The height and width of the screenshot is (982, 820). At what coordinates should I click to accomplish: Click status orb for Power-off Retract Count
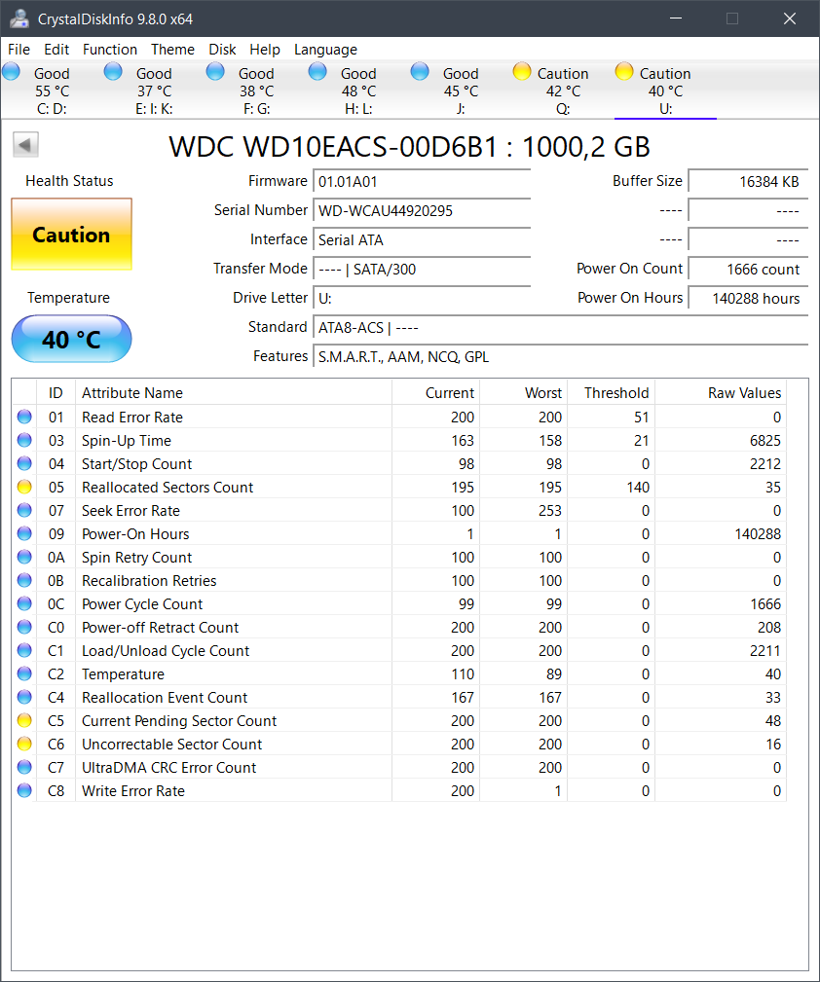tap(24, 627)
